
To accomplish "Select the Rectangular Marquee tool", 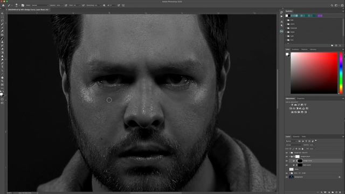I will click(2, 17).
